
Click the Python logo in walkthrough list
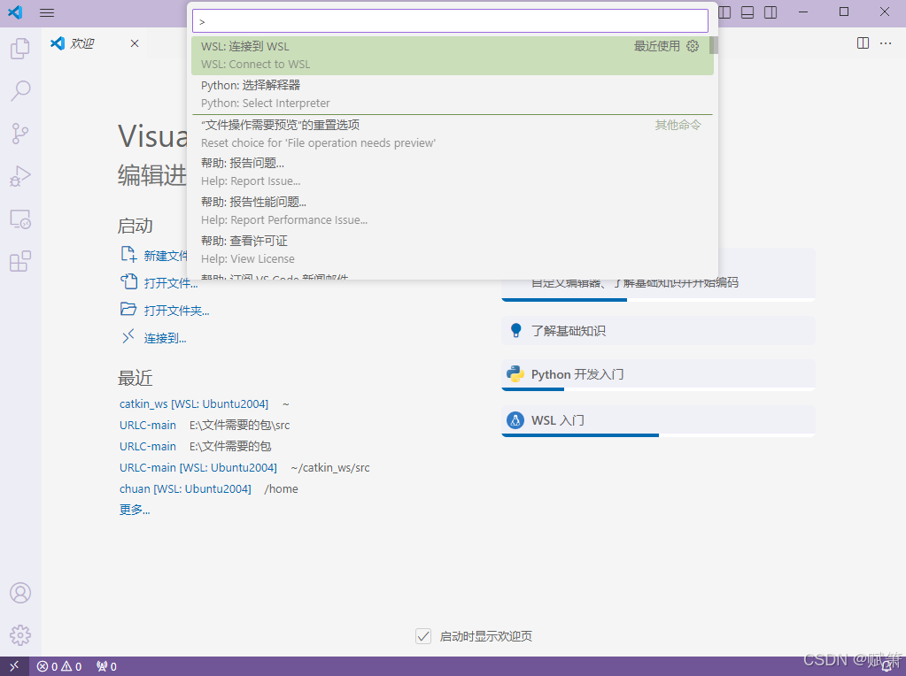point(515,374)
